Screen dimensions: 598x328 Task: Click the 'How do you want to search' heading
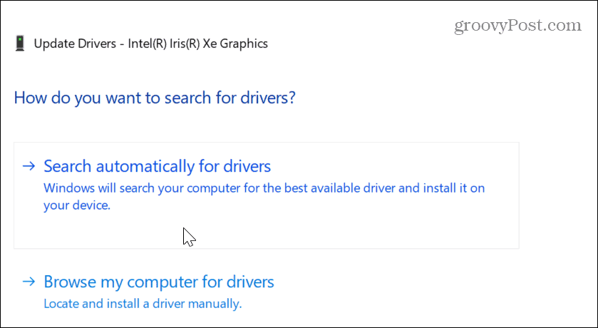(155, 98)
